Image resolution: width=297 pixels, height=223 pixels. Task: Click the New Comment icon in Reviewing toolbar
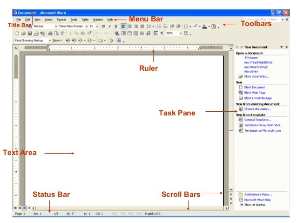[x=100, y=41]
